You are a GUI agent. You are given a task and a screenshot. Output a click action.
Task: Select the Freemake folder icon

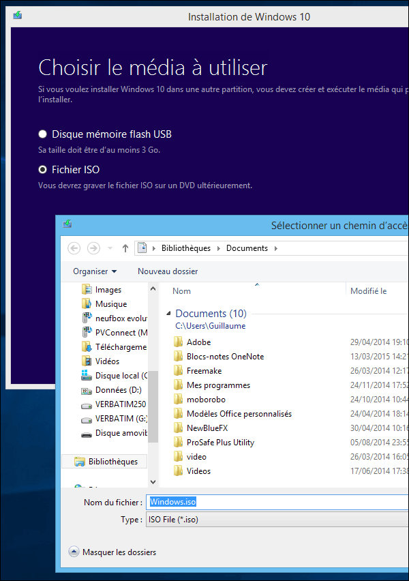click(x=178, y=371)
